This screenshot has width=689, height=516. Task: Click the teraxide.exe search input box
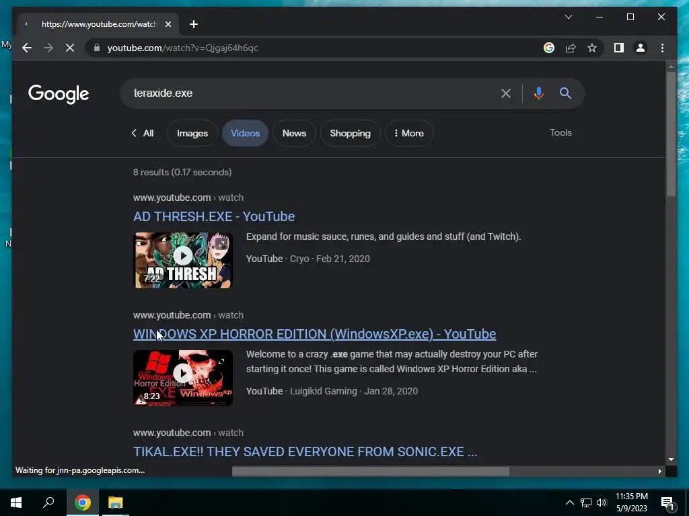pyautogui.click(x=312, y=93)
